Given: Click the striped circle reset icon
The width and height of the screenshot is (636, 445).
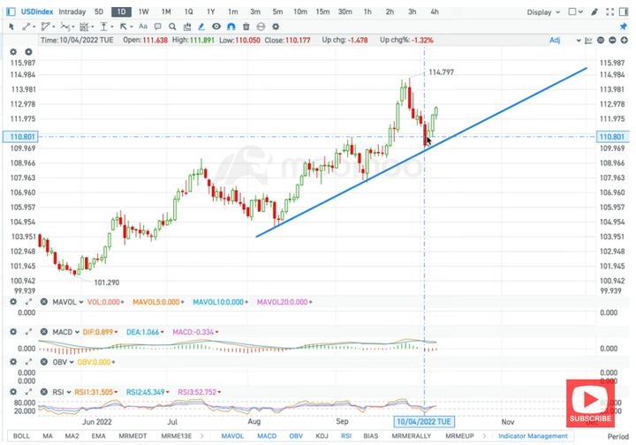Looking at the screenshot, I should 601,40.
